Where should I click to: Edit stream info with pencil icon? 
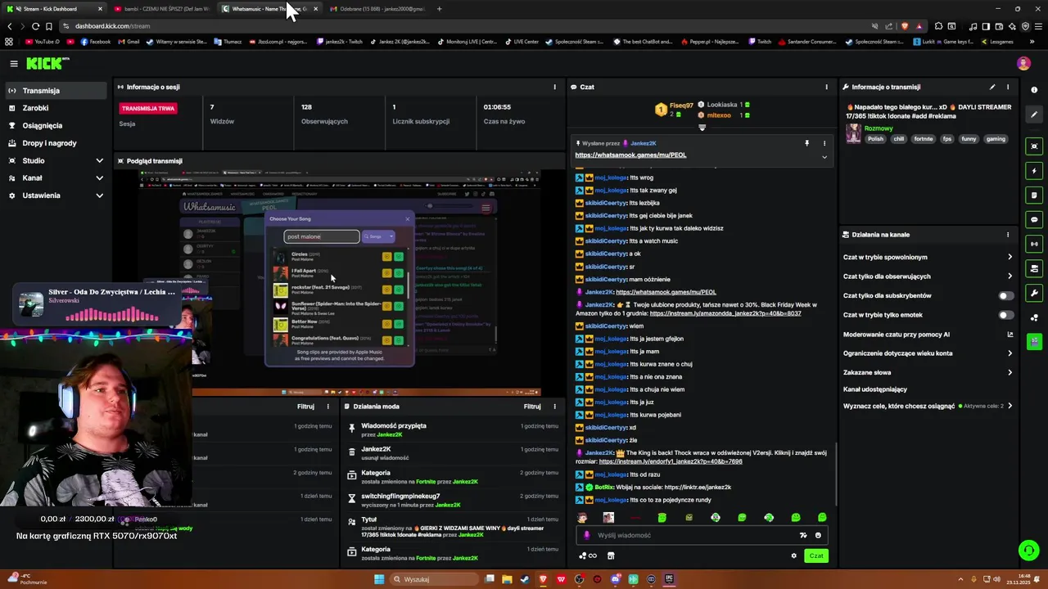coord(992,87)
